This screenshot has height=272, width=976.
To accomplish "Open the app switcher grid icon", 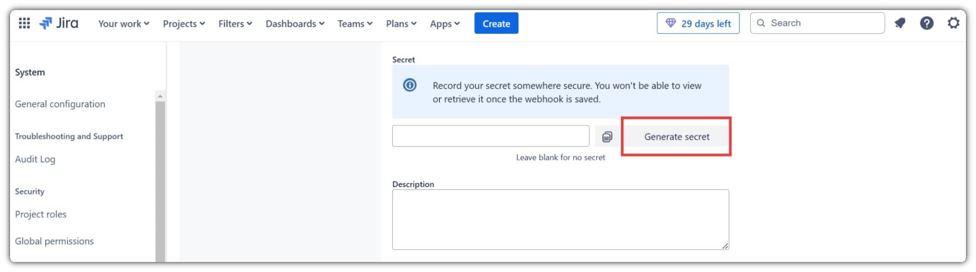I will pyautogui.click(x=24, y=23).
